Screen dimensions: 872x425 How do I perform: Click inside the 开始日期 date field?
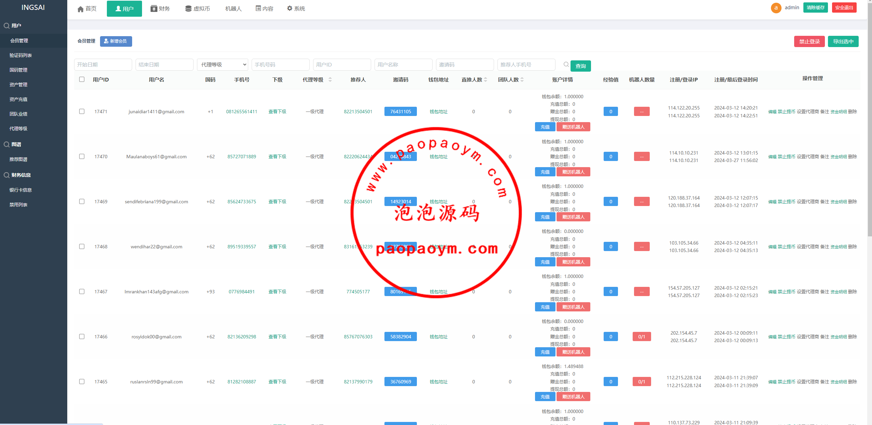tap(103, 64)
